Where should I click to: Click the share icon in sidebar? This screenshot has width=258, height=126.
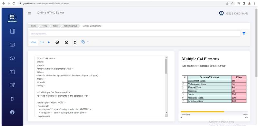pyautogui.click(x=12, y=72)
